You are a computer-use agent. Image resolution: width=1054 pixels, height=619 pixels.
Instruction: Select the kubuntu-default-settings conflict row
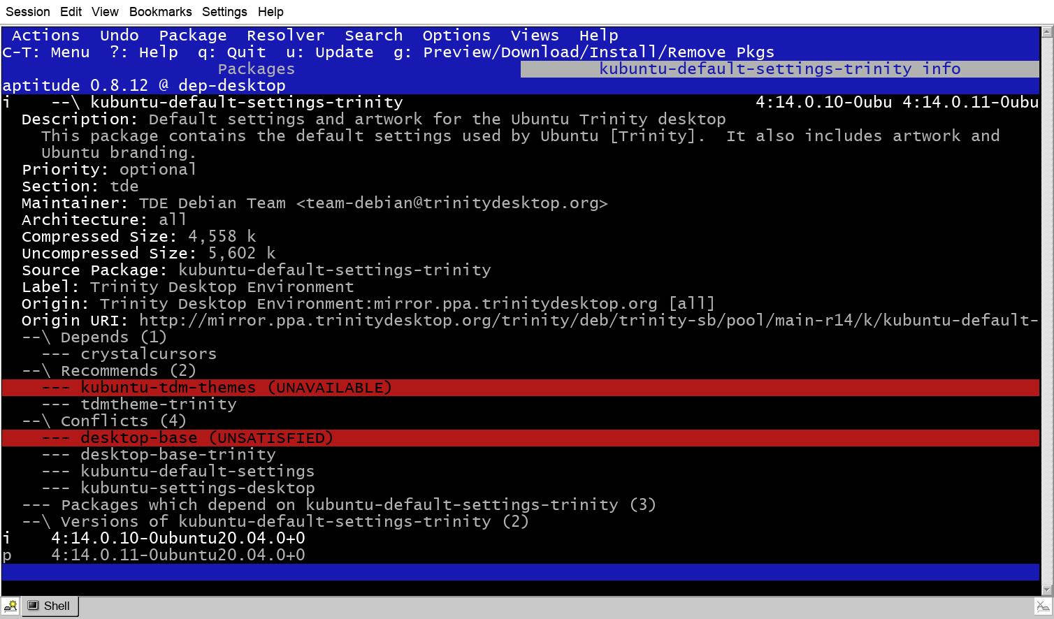[178, 472]
